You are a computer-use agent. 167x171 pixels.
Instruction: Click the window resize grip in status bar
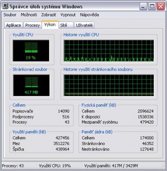[163, 167]
